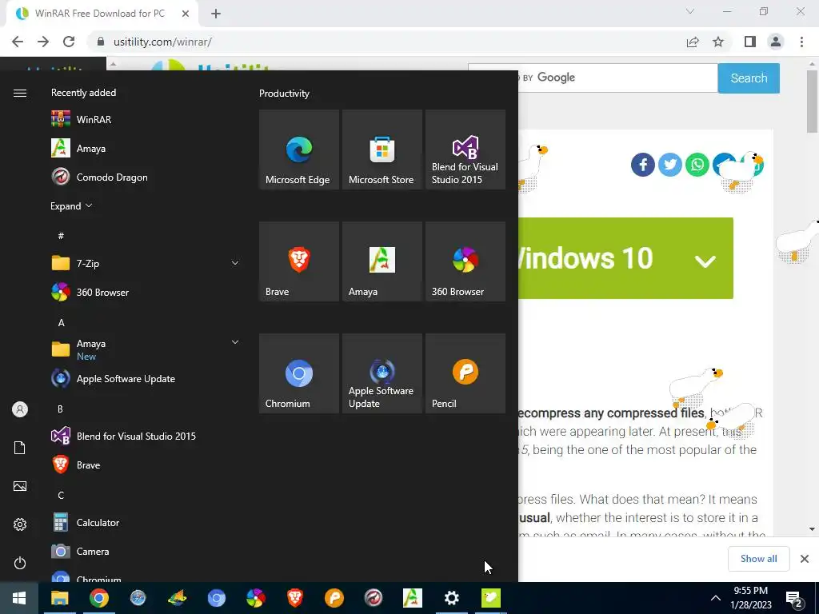Screen dimensions: 819x614
Task: Open Google Chrome from taskbar
Action: click(x=98, y=598)
